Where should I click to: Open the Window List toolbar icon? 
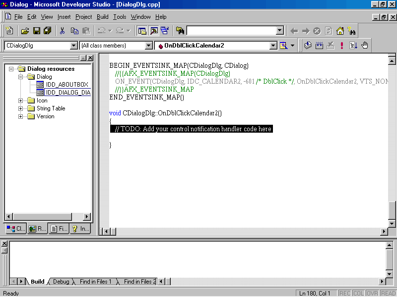pyautogui.click(x=165, y=31)
